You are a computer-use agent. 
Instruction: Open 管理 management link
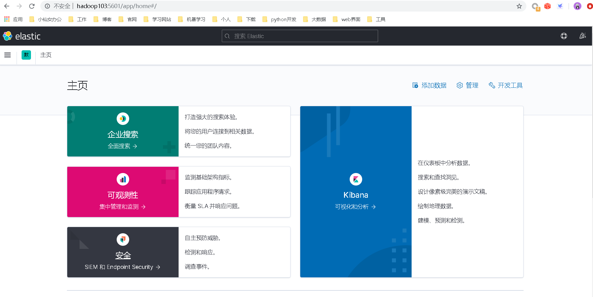click(x=467, y=85)
